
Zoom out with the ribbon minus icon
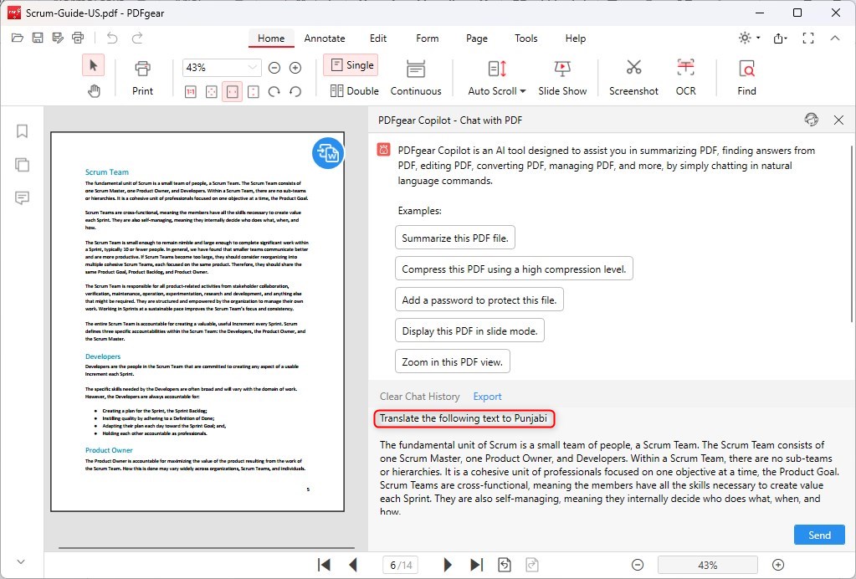pos(274,68)
